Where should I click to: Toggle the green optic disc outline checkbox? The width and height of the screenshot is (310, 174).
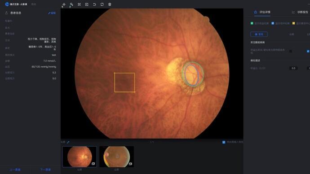coord(252,23)
